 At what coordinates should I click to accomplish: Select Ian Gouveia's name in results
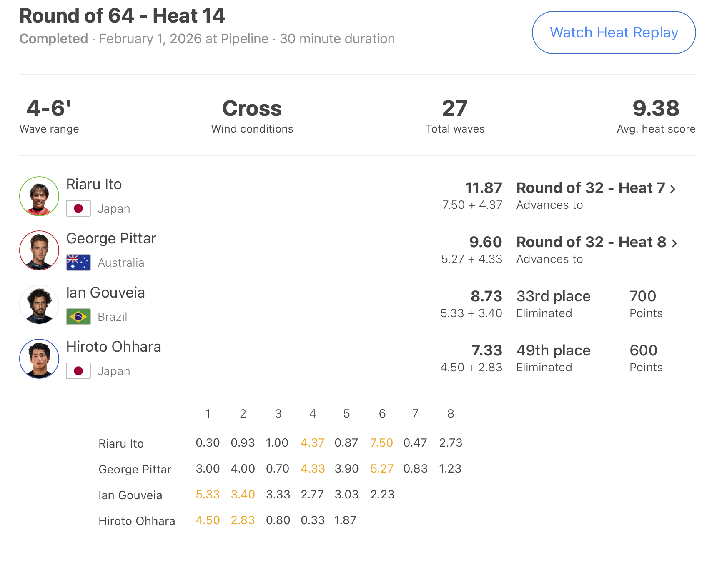coord(105,292)
